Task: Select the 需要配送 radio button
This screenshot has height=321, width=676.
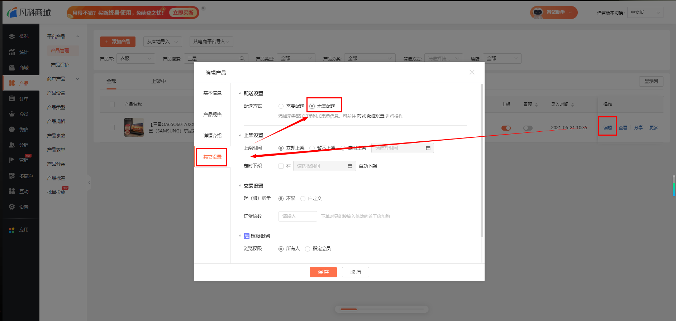Action: click(281, 106)
